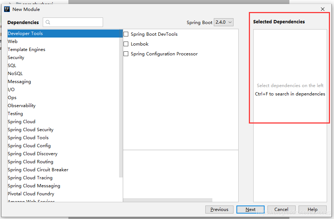Choose Spring Cloud Security category

coord(65,130)
